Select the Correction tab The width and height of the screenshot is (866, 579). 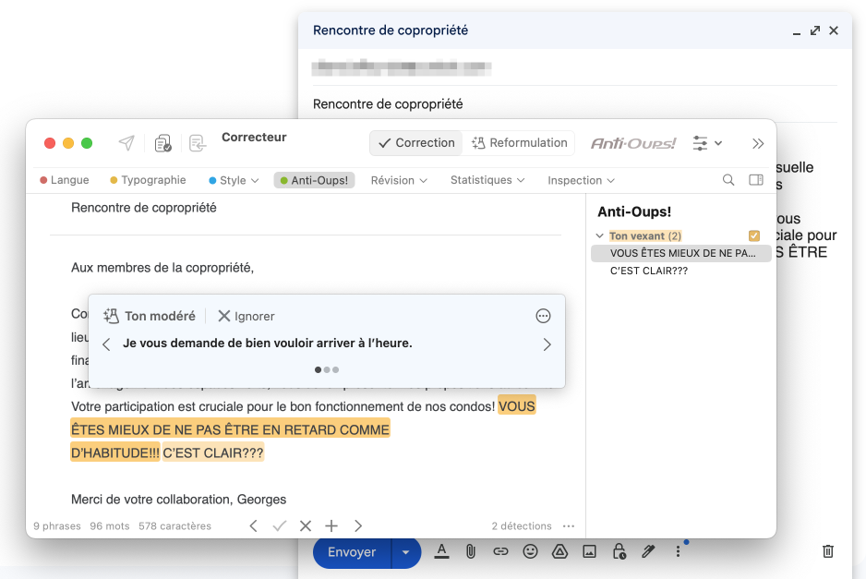pos(415,143)
